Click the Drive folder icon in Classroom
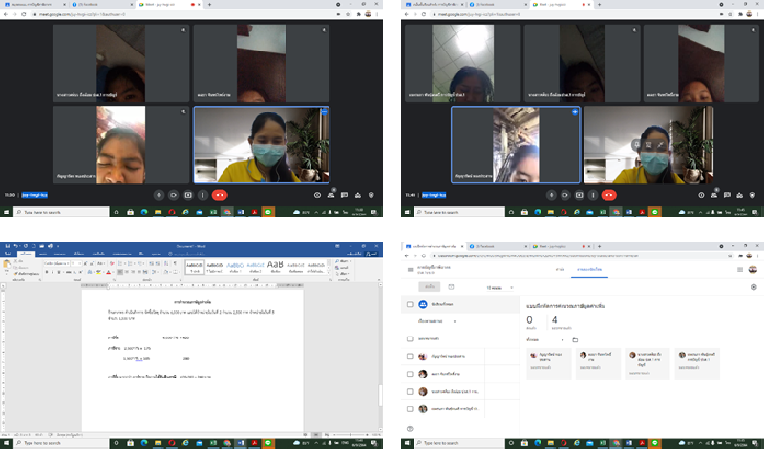This screenshot has width=764, height=449. (576, 339)
